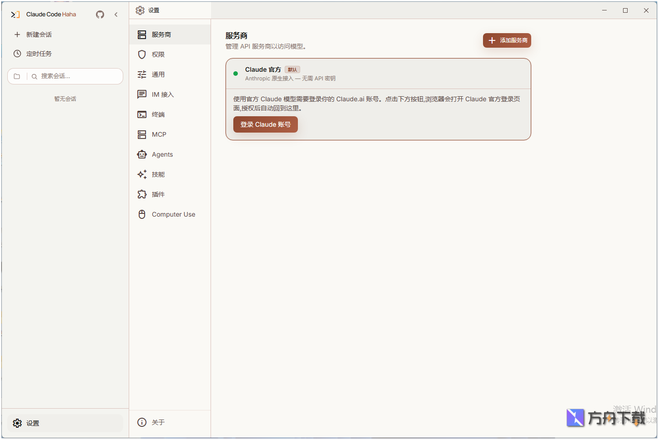The image size is (659, 440).
Task: Focus the 搜索会话 search field
Action: point(75,76)
